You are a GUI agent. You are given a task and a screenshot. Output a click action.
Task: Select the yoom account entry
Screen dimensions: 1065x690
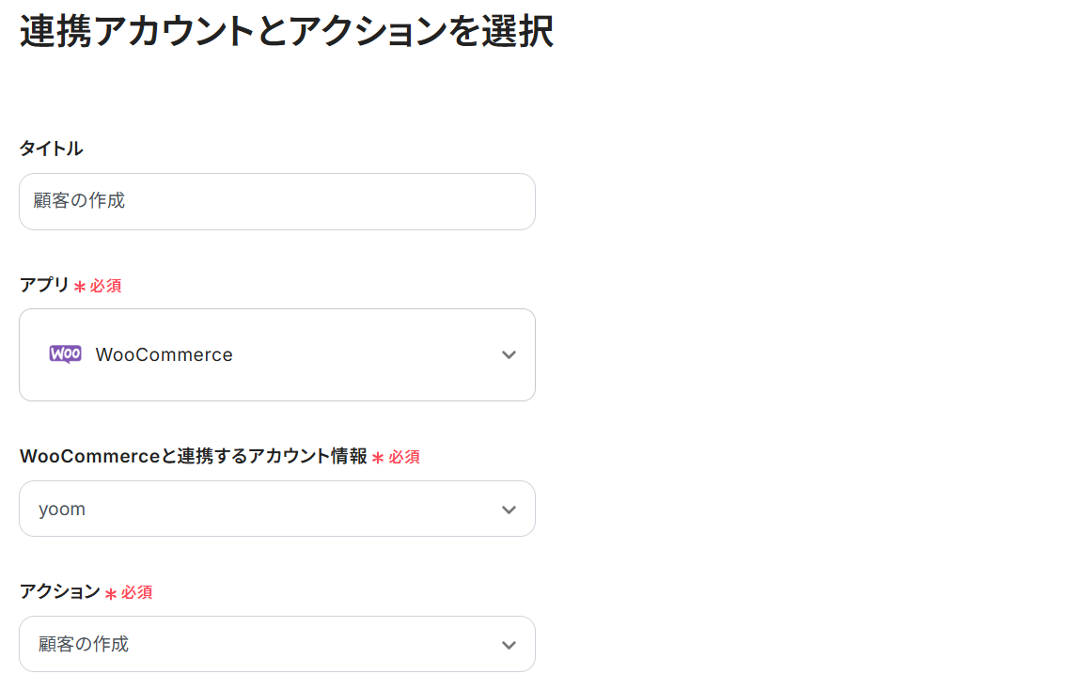61,509
